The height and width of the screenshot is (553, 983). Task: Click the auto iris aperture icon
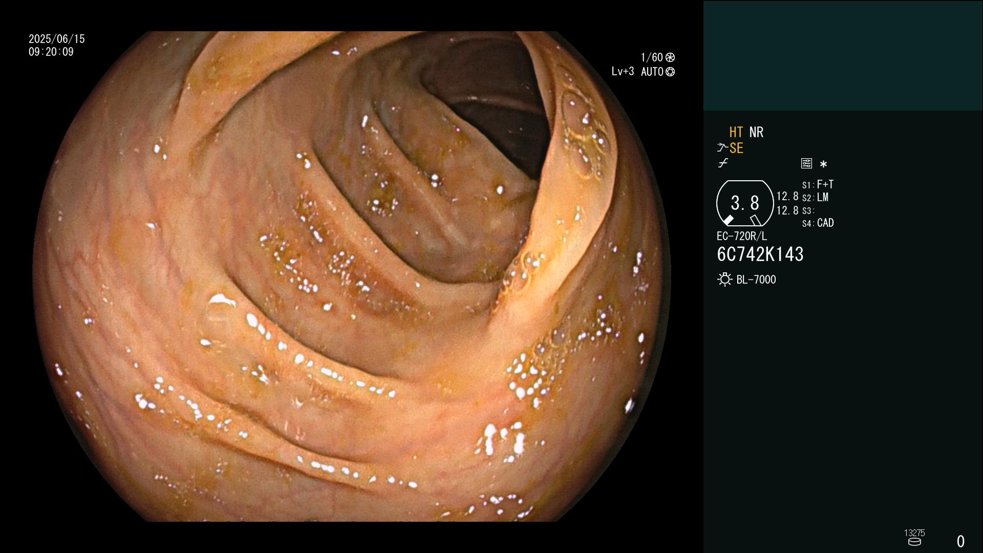(x=670, y=72)
